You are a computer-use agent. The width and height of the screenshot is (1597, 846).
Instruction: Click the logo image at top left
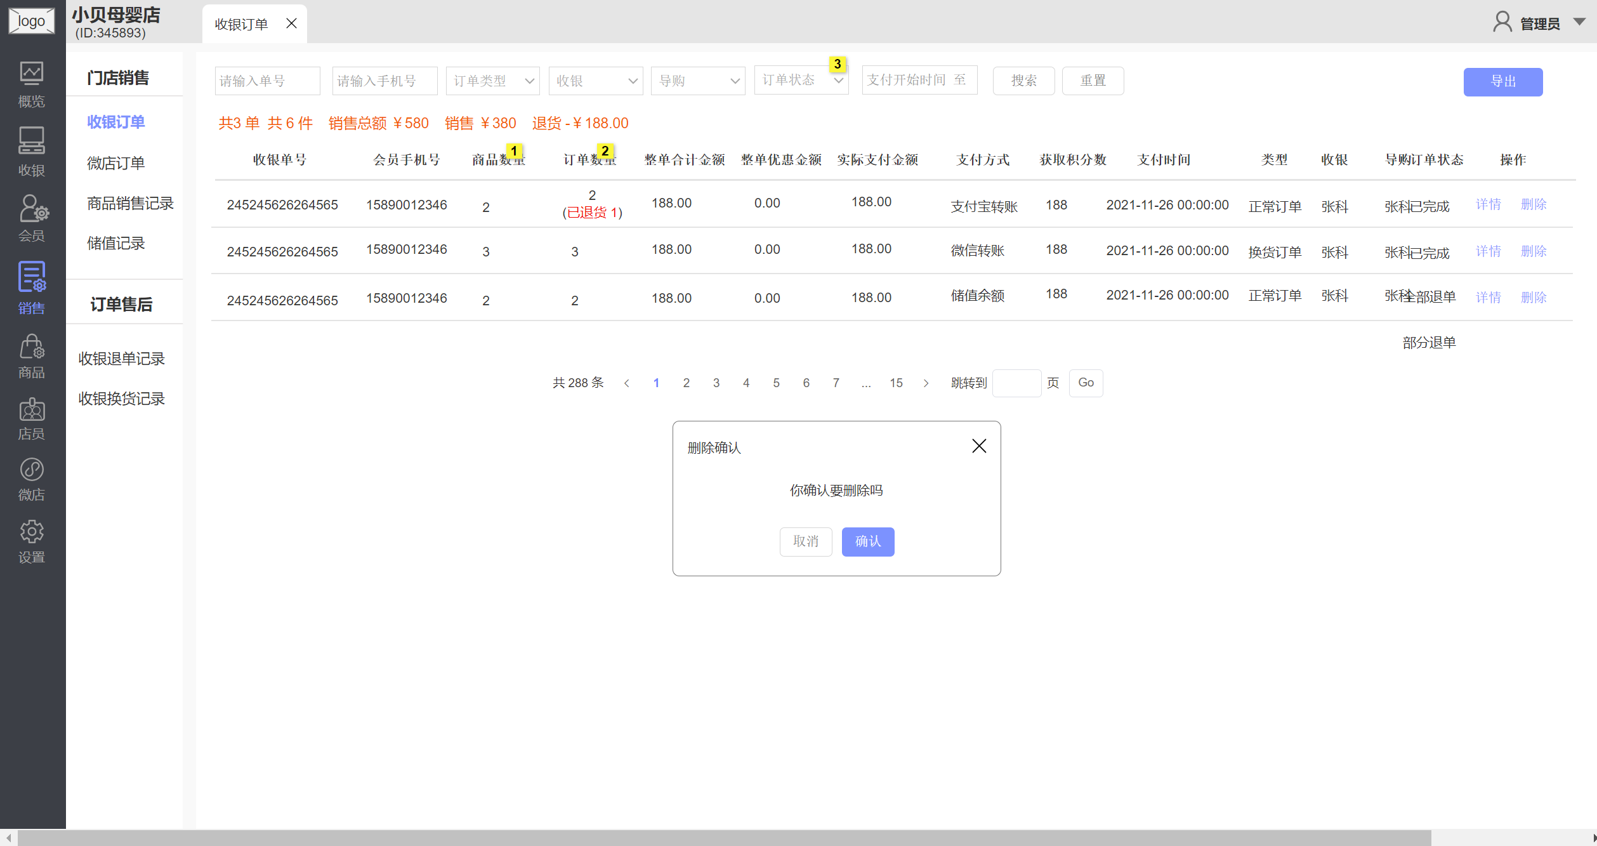click(x=31, y=20)
